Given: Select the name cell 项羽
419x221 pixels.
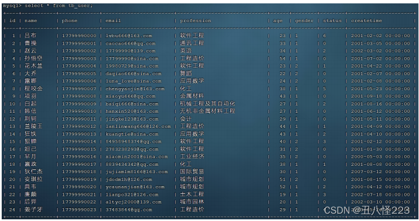Looking at the screenshot, I should 30,96.
